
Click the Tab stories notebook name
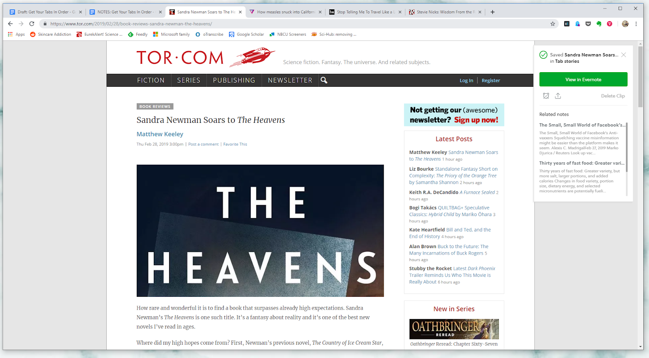click(567, 62)
